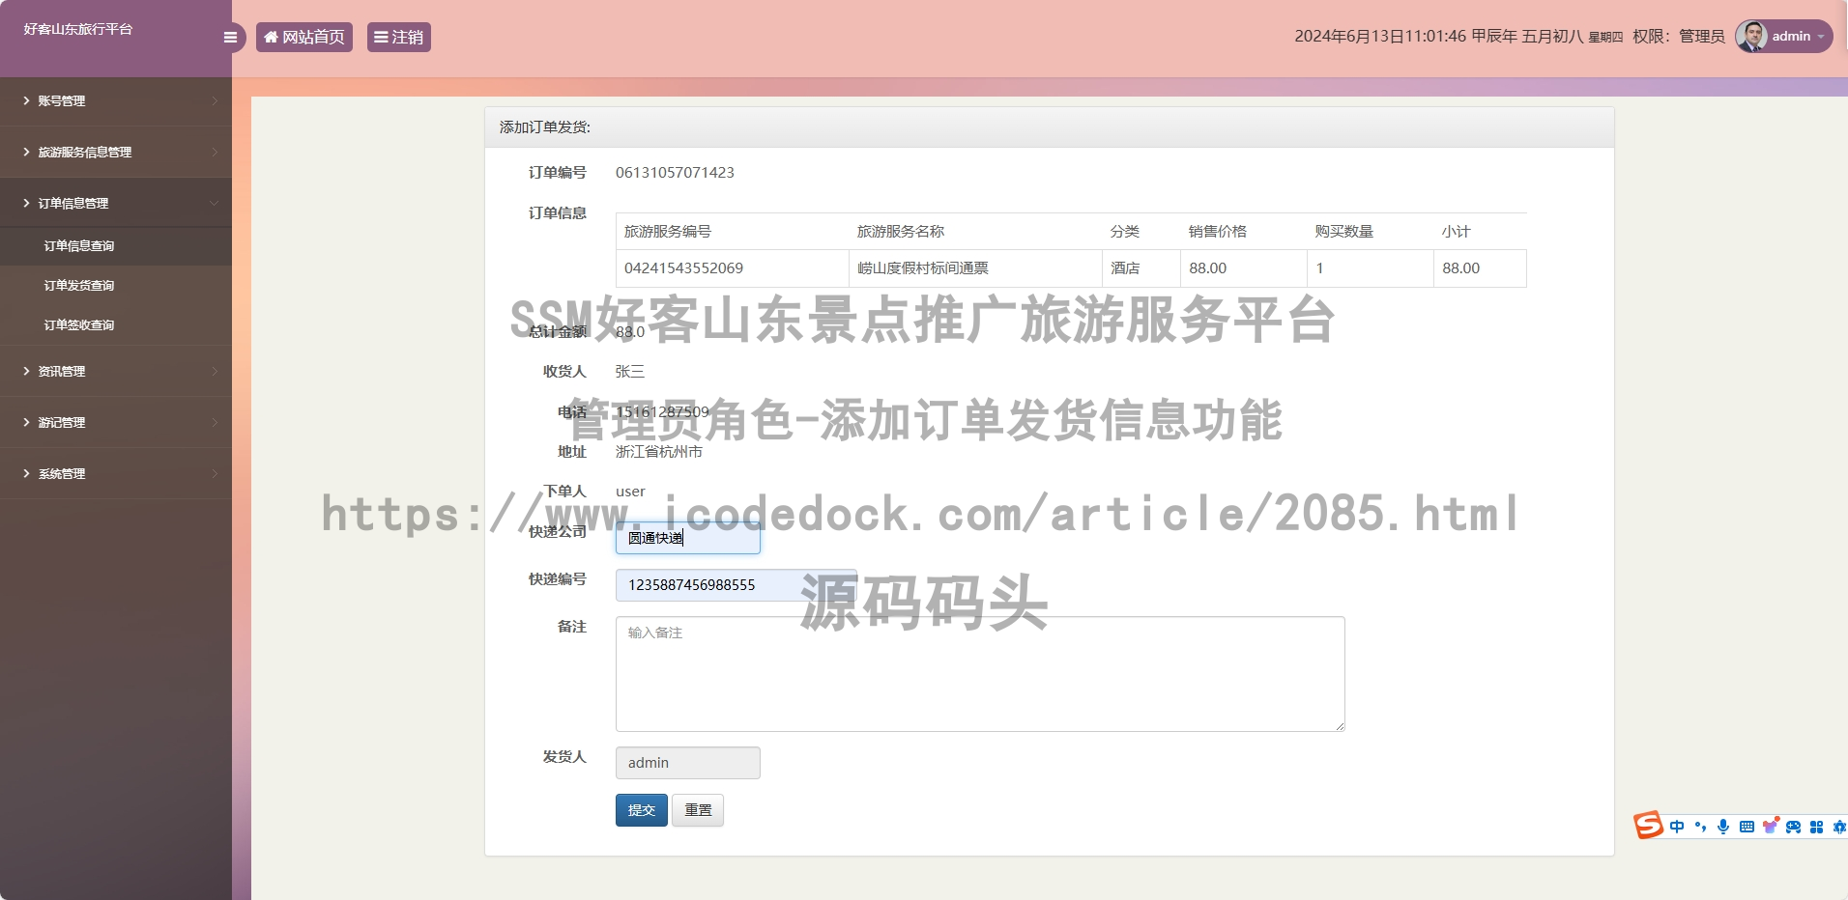Click 崂山度假村标间通票 table cell
The height and width of the screenshot is (900, 1848).
pos(975,268)
